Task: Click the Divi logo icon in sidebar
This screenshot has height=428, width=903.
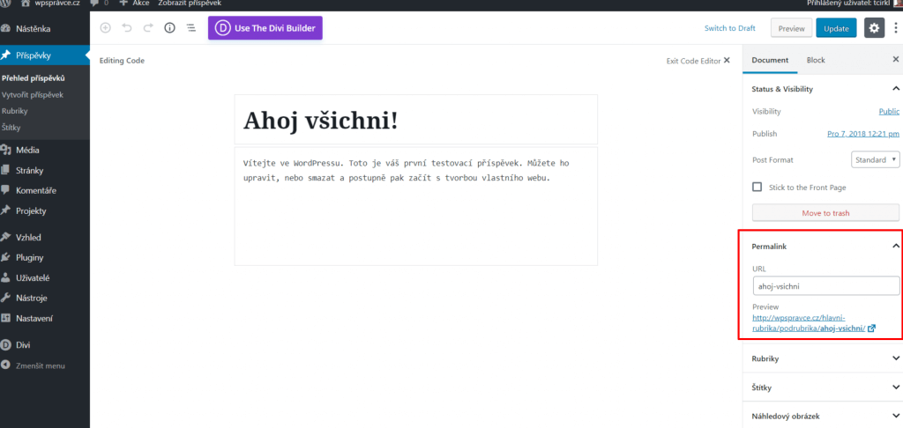Action: [x=6, y=345]
